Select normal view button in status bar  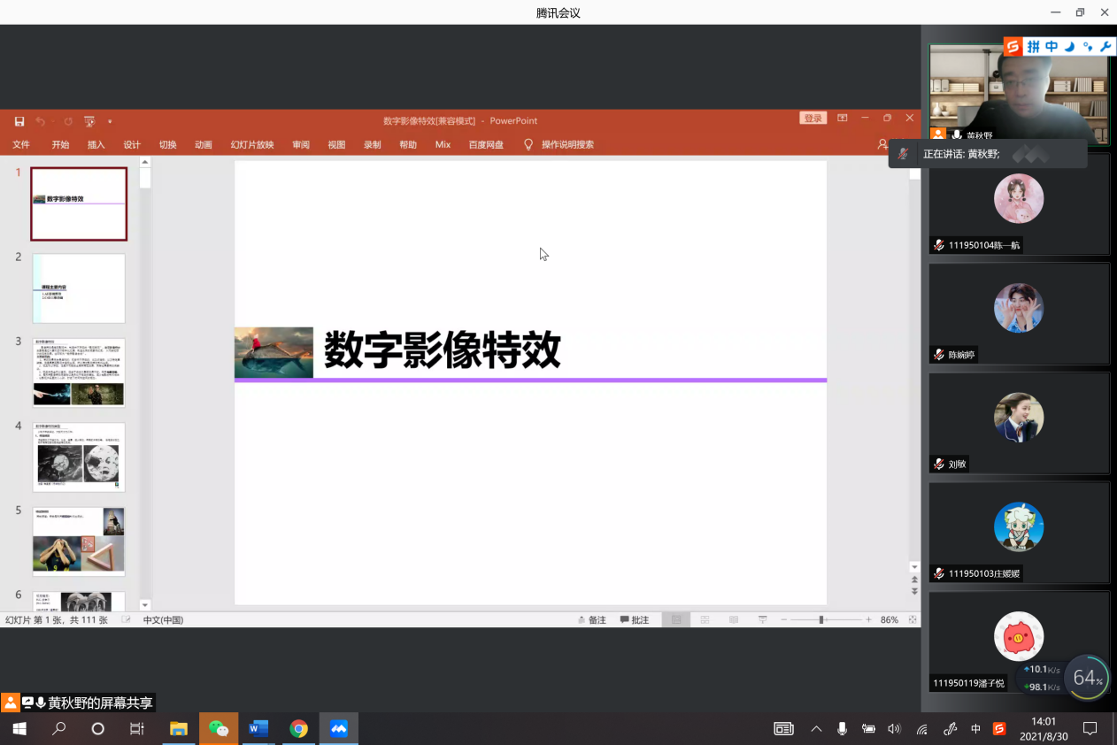point(676,620)
